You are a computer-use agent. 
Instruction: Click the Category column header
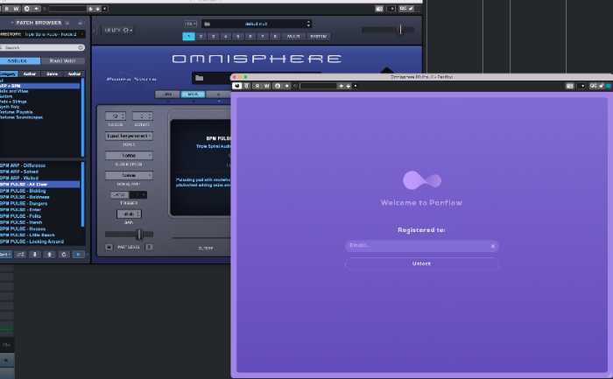click(x=9, y=74)
